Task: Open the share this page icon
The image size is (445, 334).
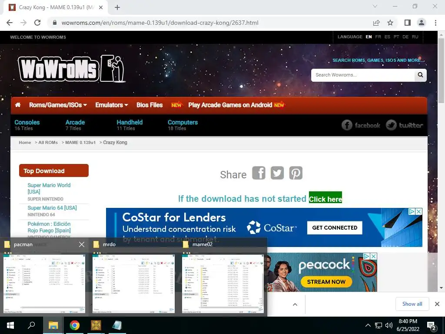Action: click(376, 23)
